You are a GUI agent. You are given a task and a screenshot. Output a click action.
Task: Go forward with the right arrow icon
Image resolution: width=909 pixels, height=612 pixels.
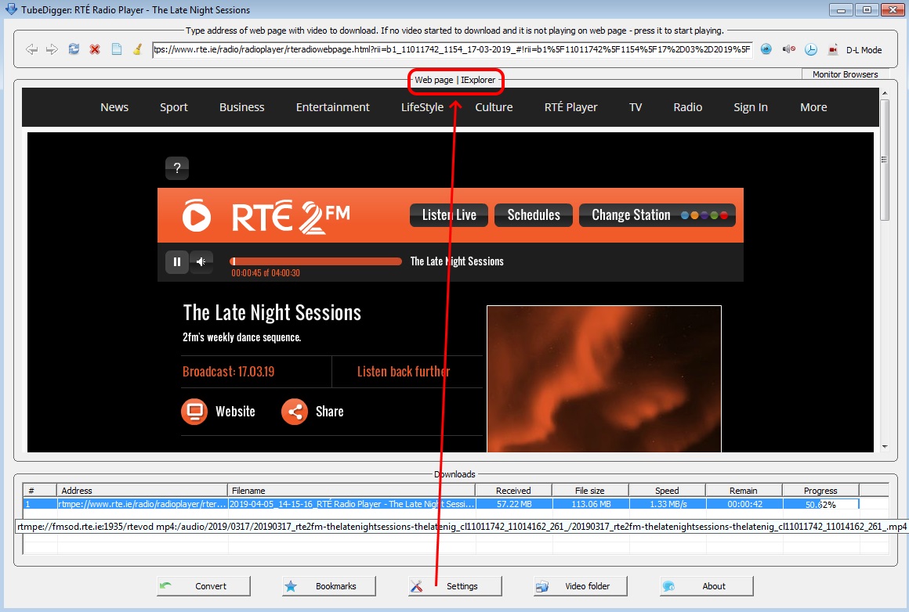click(53, 50)
